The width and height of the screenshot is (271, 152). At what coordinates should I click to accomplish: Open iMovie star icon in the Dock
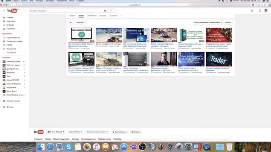[x=133, y=147]
